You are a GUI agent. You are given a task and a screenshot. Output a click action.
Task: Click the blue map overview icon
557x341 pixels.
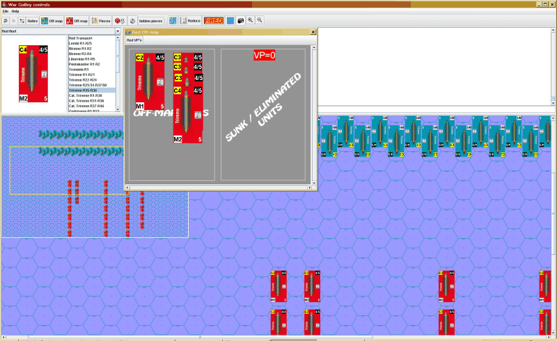click(173, 21)
